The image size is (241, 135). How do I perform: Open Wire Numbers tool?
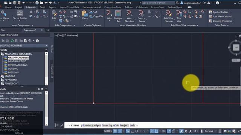(x=129, y=16)
